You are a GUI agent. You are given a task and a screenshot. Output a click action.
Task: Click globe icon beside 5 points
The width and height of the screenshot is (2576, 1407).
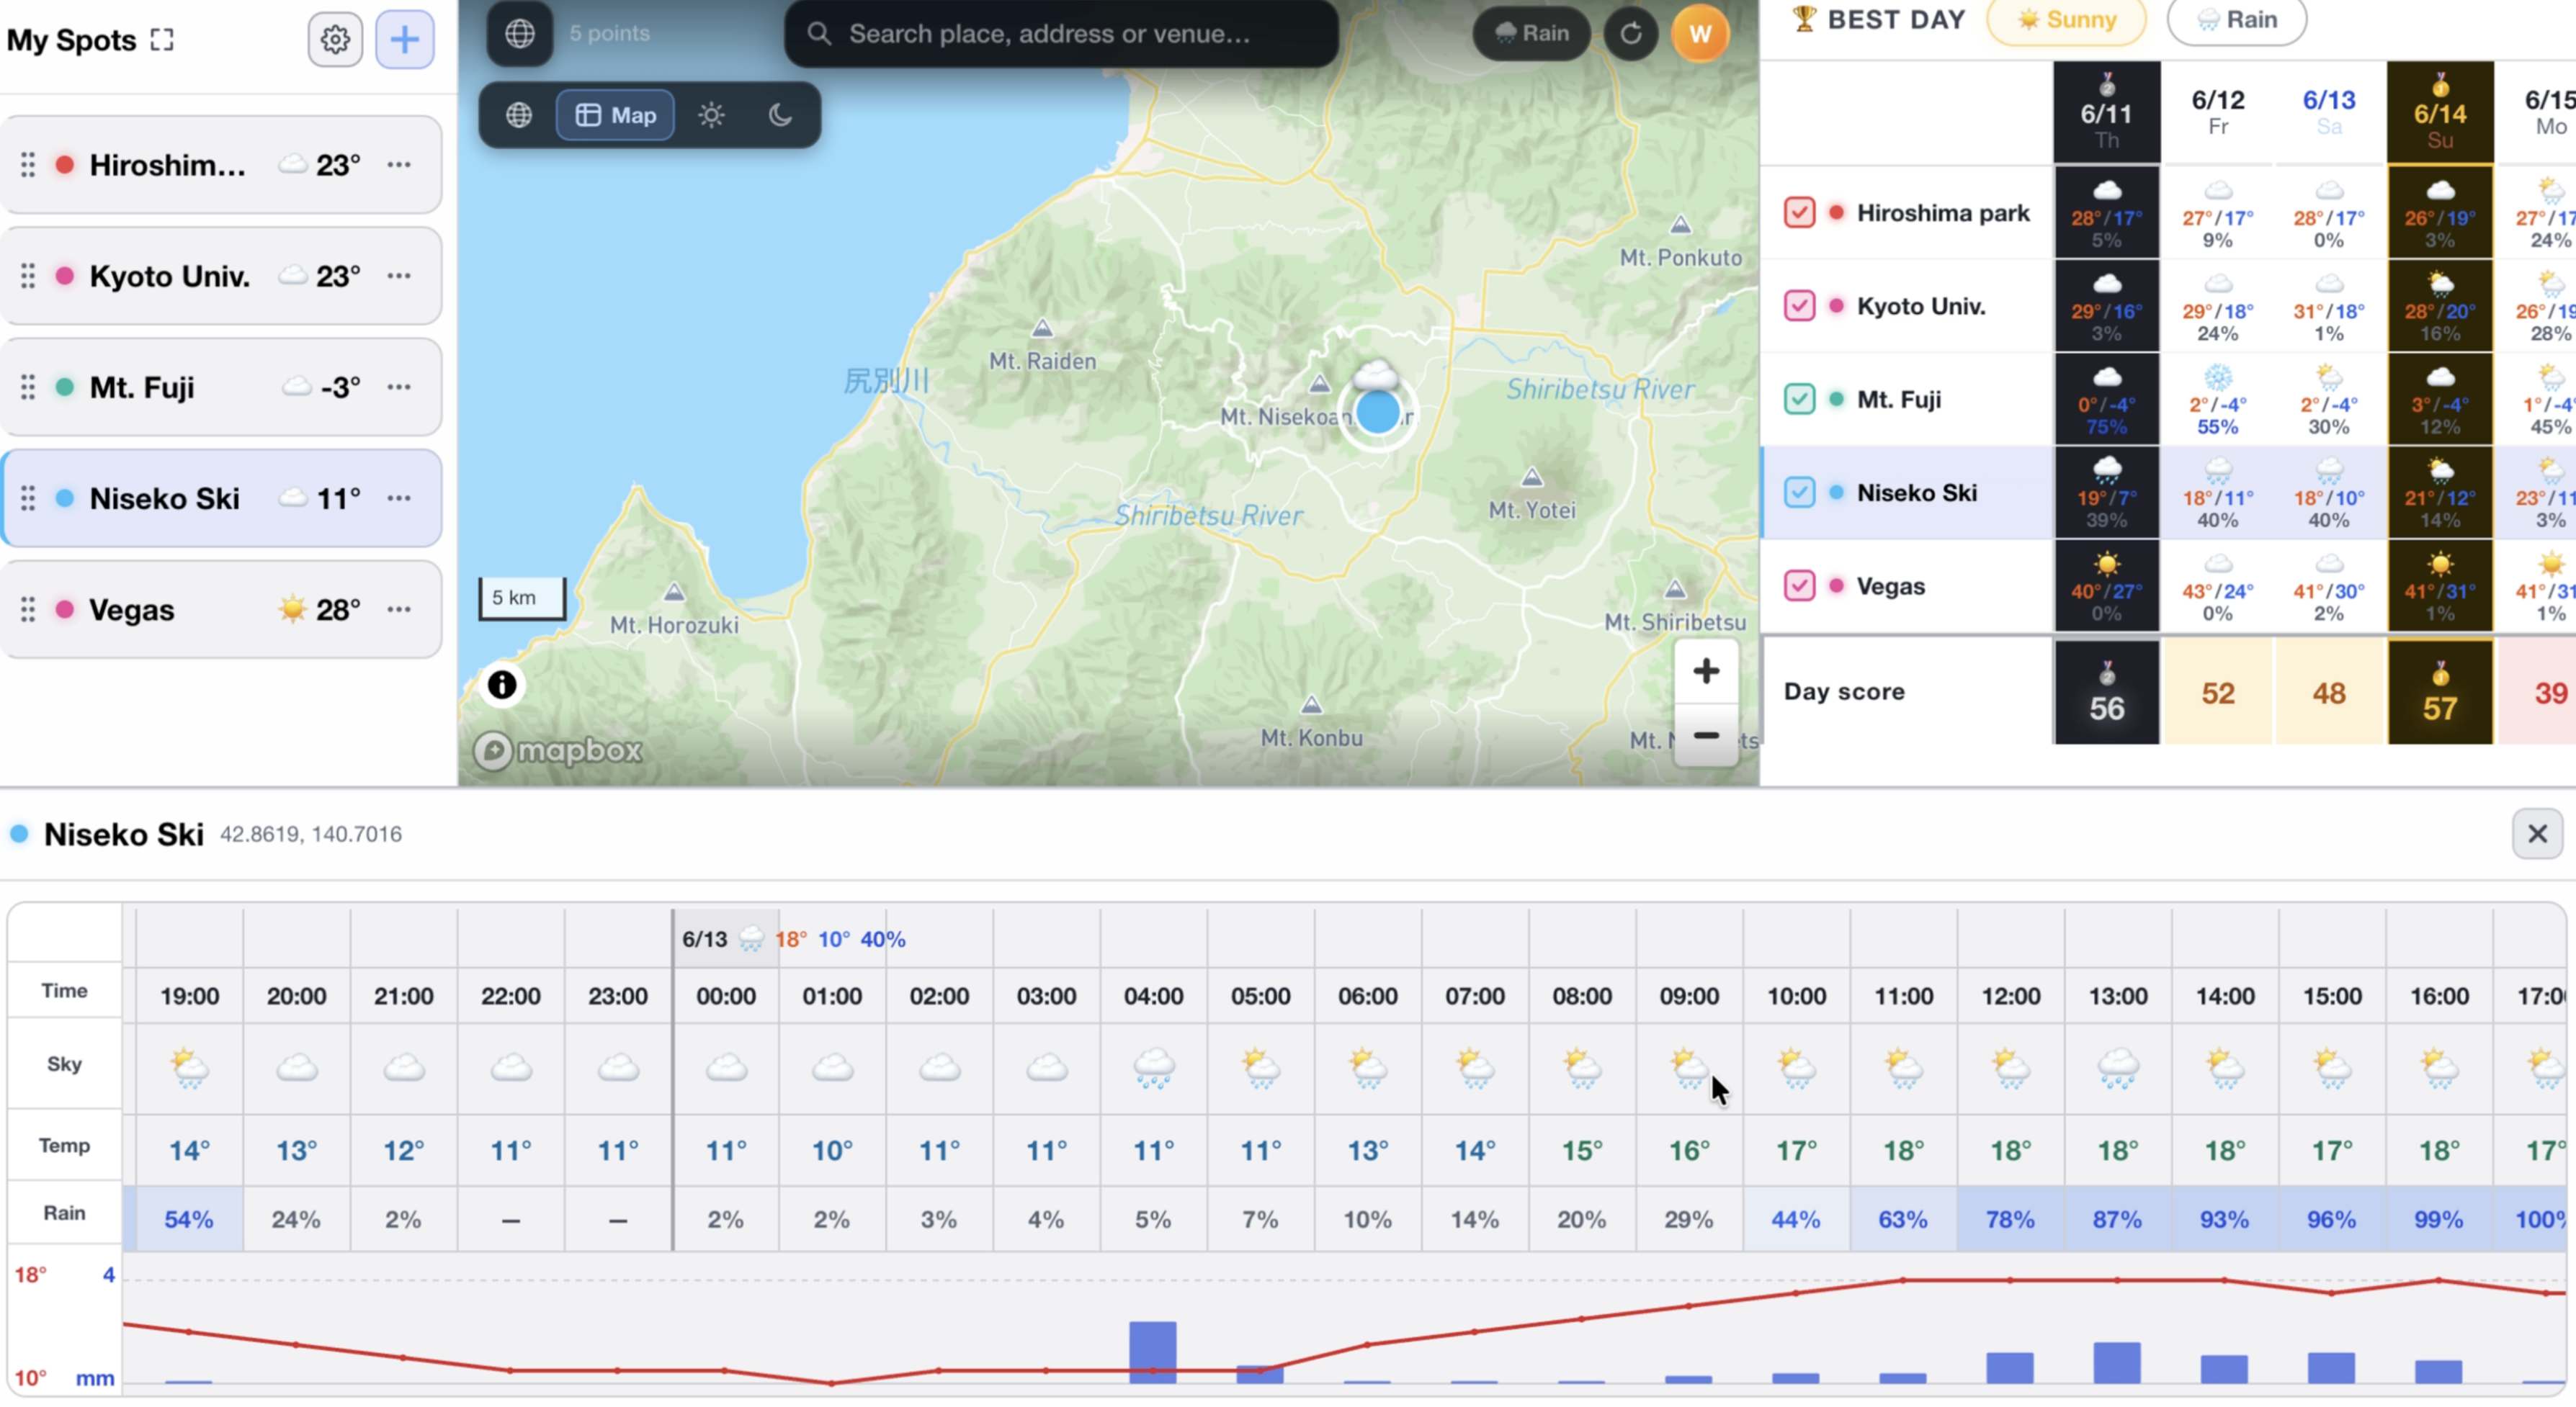[x=519, y=33]
